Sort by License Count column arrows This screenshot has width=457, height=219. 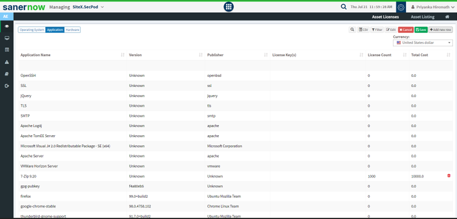click(405, 55)
